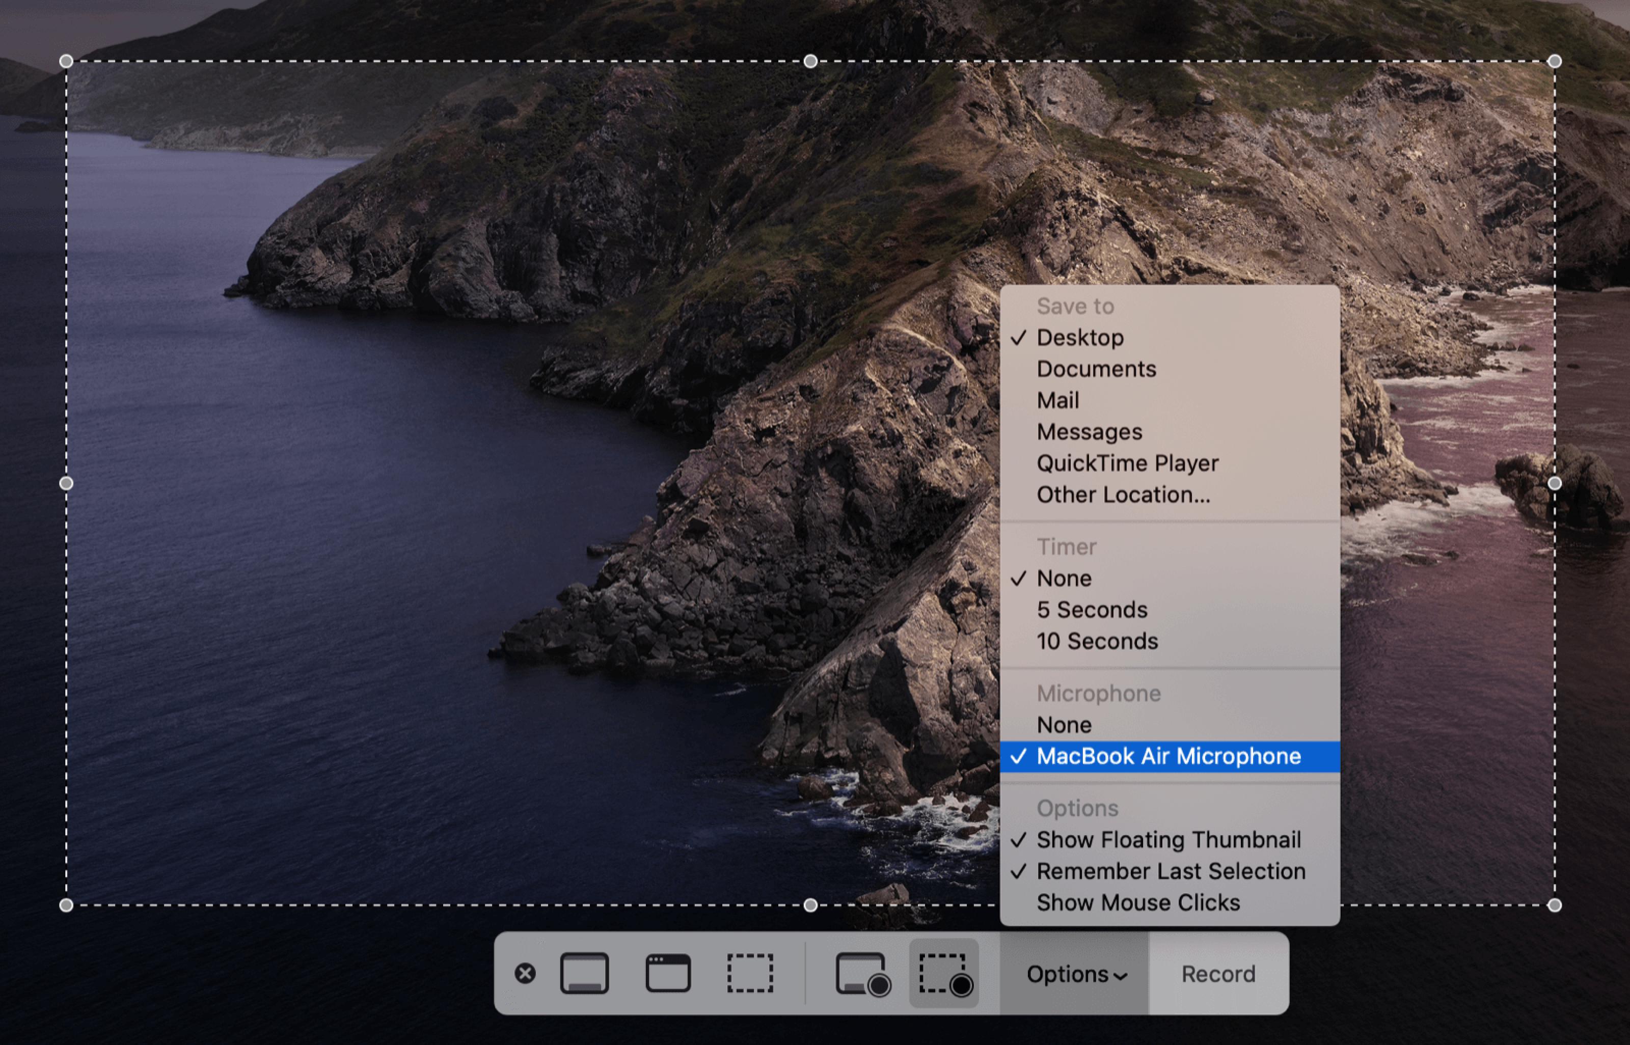Save to Documents folder
Screen dimensions: 1630x1045
pyautogui.click(x=1096, y=369)
